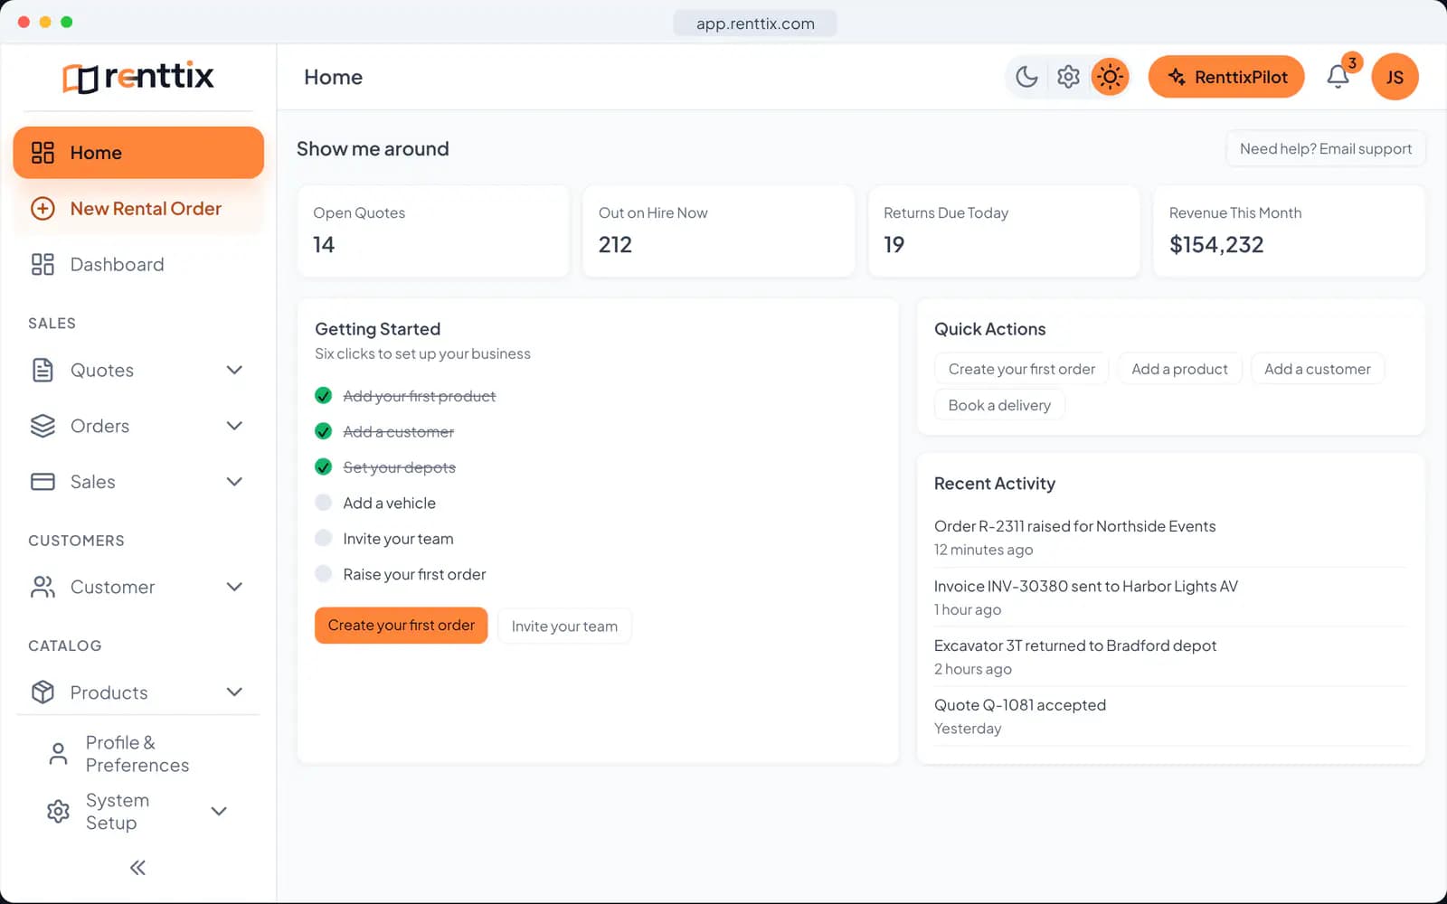This screenshot has height=904, width=1447.
Task: Start a New Rental Order
Action: tap(138, 209)
